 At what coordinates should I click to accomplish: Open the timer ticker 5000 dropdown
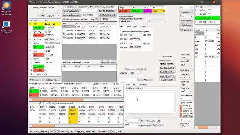click(132, 121)
